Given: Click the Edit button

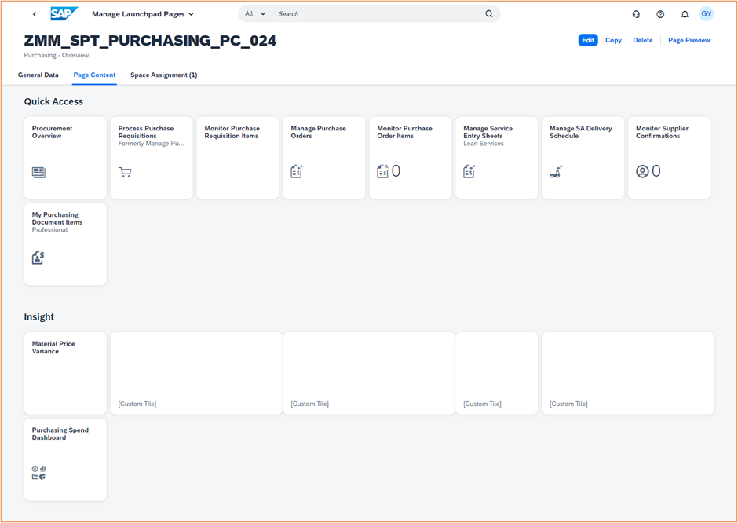Looking at the screenshot, I should 588,40.
